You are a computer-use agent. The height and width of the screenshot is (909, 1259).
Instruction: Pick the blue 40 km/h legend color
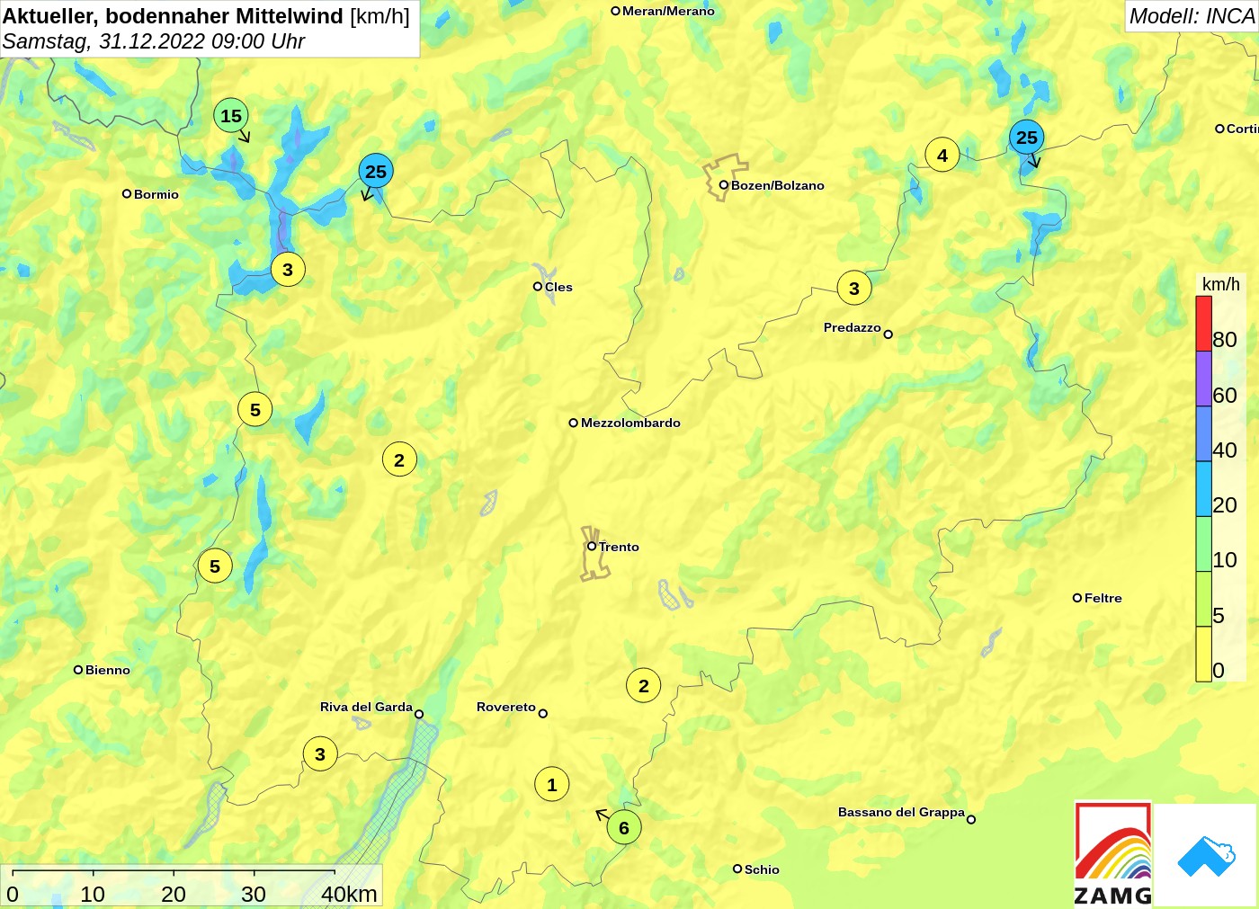1203,434
